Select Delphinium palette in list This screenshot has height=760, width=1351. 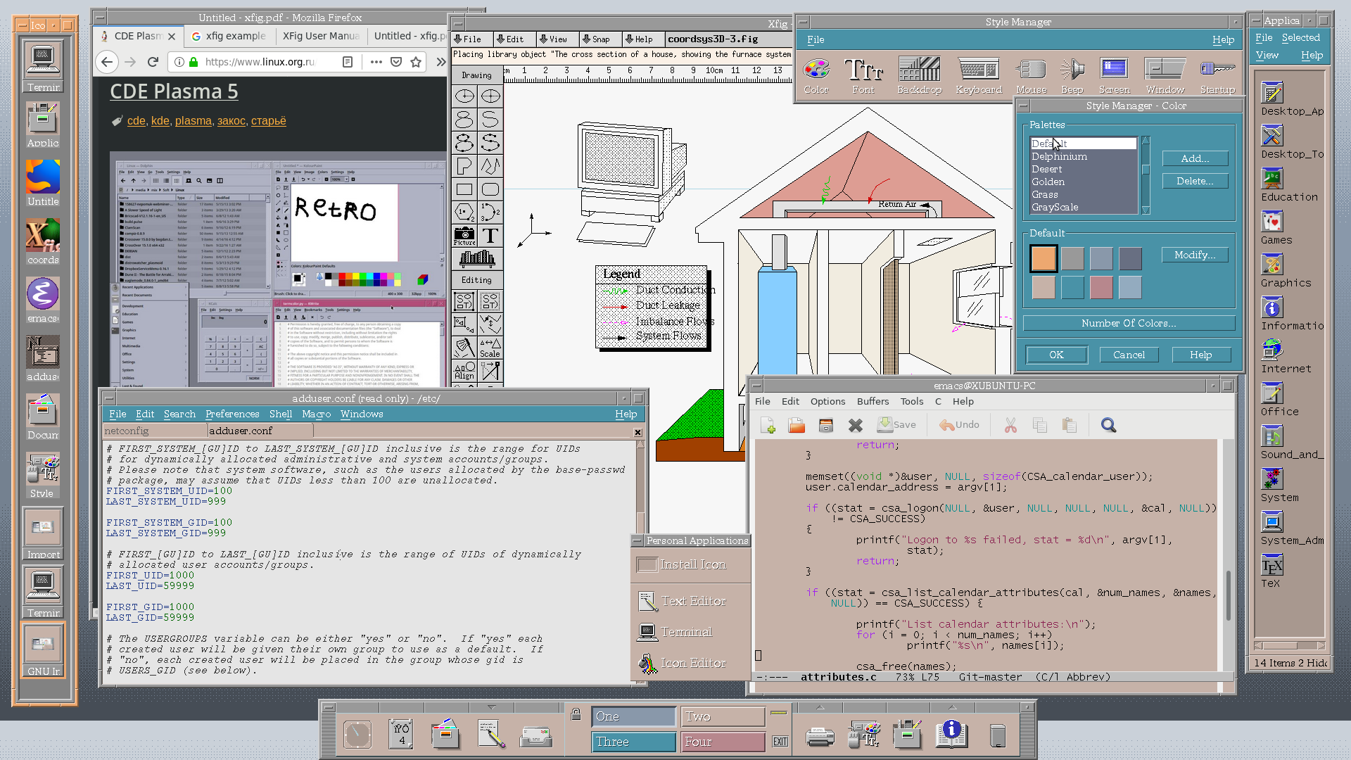1083,156
